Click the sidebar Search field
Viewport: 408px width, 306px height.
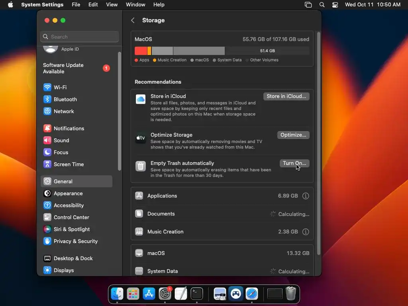80,37
